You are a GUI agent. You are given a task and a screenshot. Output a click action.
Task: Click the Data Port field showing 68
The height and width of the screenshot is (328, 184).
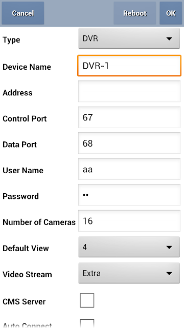129,143
